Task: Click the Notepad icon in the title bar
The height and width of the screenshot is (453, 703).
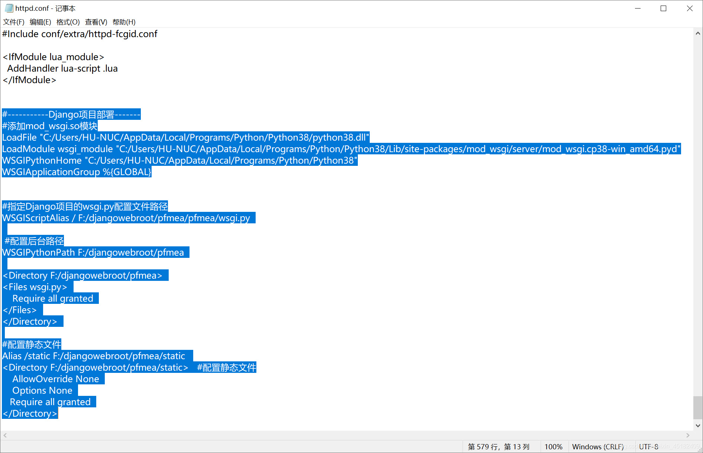Action: pos(9,8)
